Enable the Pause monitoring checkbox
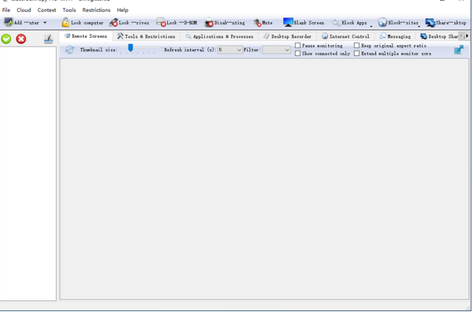Image resolution: width=473 pixels, height=312 pixels. click(298, 45)
